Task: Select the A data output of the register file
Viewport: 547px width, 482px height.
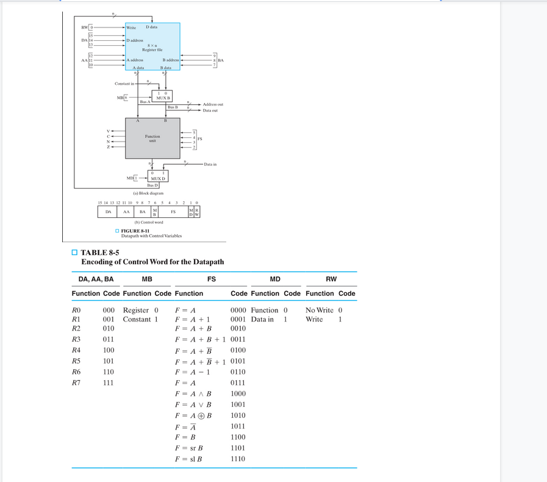Action: tap(137, 67)
